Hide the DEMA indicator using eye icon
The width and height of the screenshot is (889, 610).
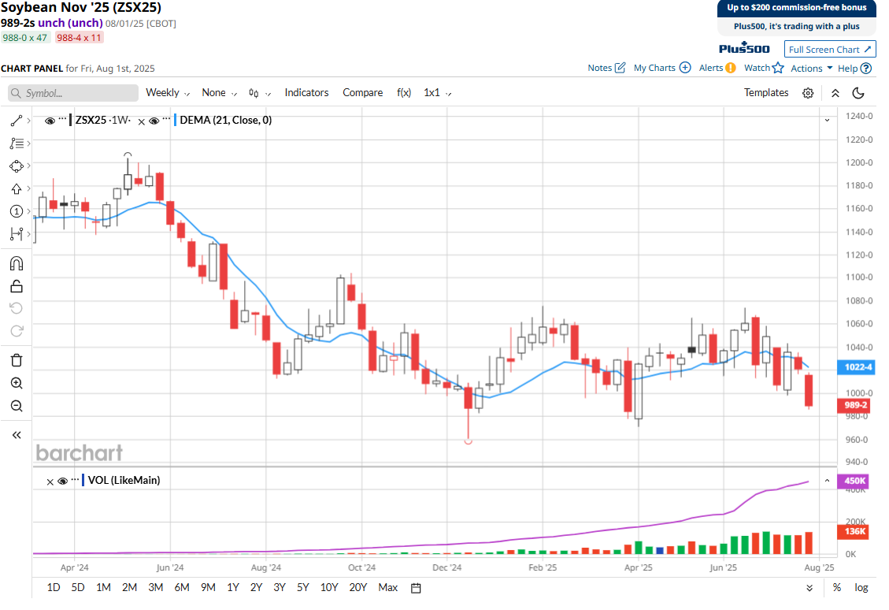154,121
